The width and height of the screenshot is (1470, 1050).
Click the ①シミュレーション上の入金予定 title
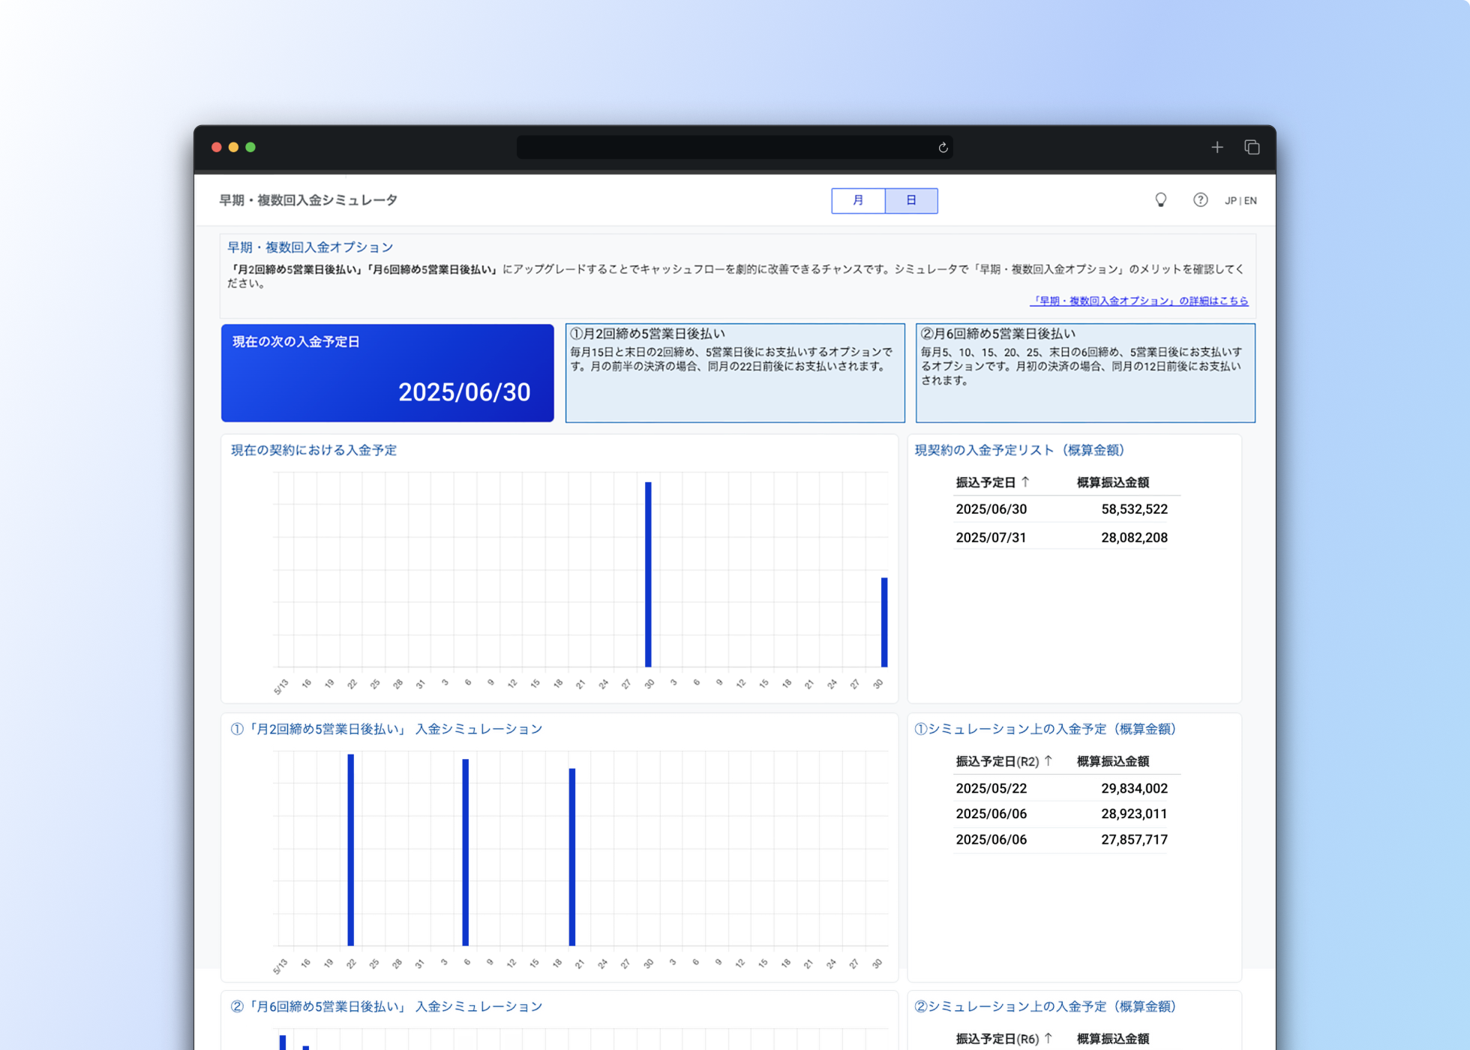pos(1045,729)
